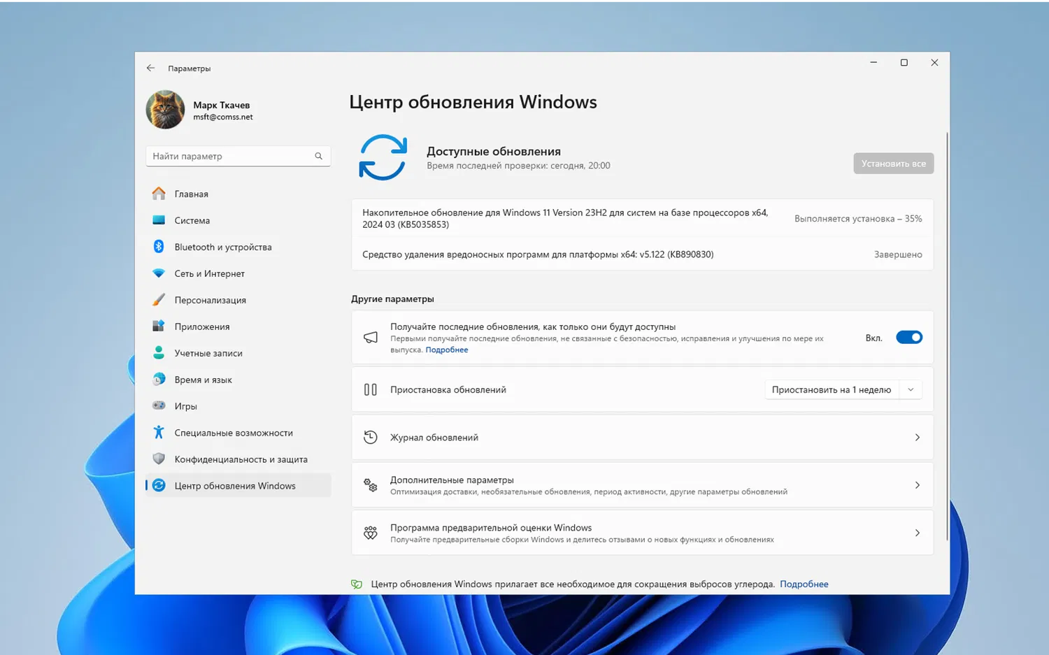Click the Другие параметры section label
The width and height of the screenshot is (1049, 655).
[392, 298]
